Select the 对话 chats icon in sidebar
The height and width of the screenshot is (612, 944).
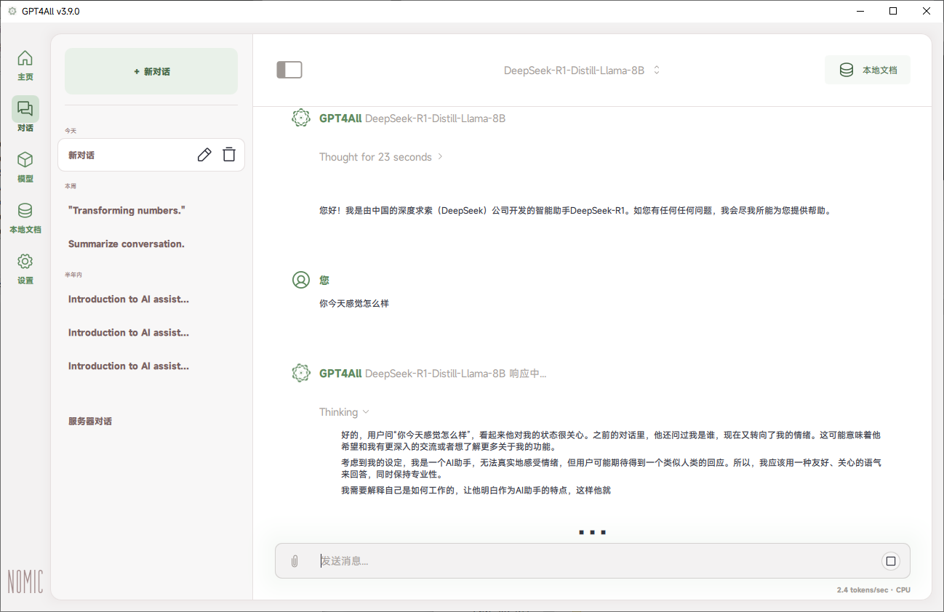25,109
